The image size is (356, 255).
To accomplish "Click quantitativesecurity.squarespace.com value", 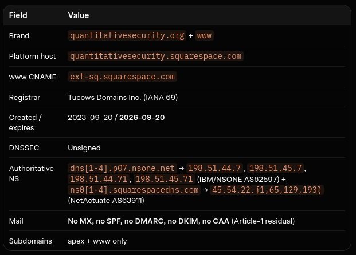I will point(155,56).
